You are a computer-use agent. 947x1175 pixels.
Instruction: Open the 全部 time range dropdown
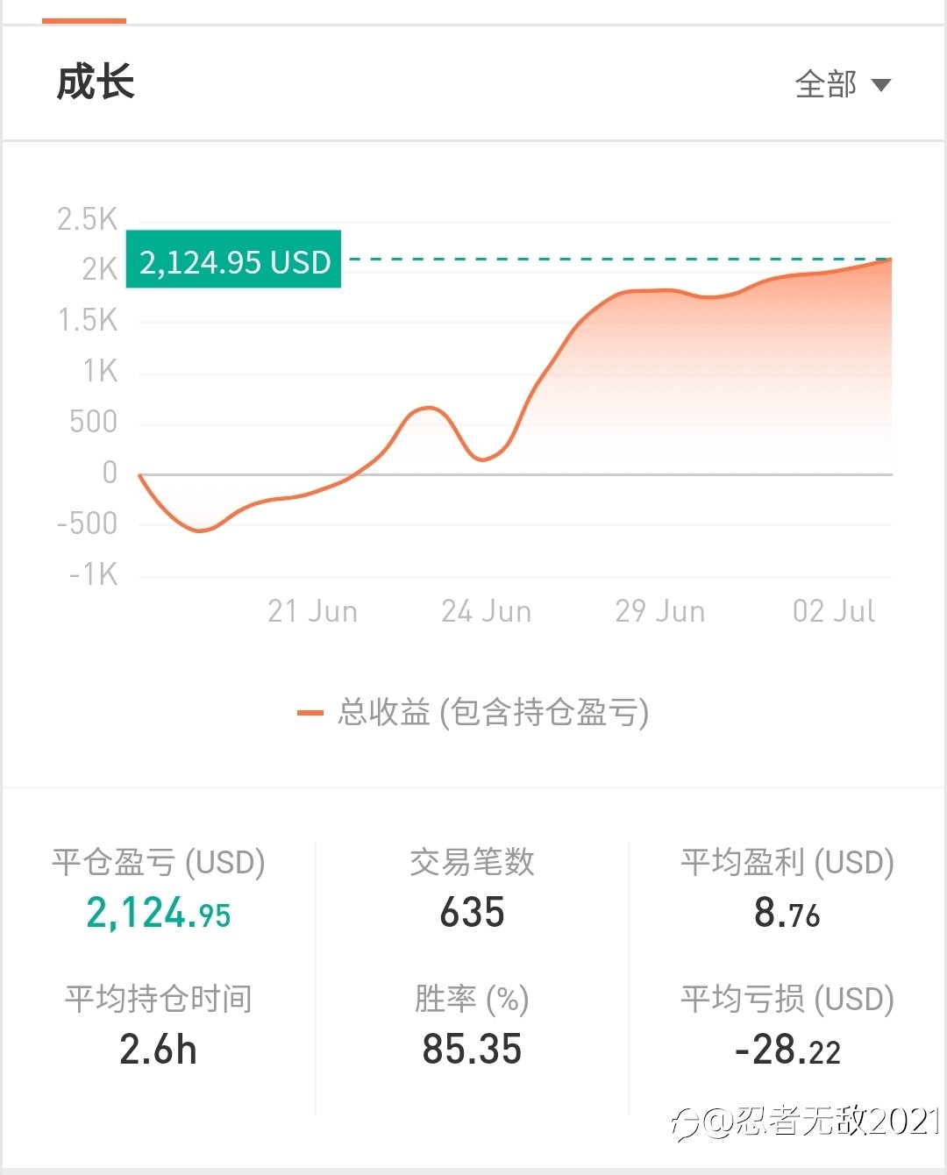843,85
